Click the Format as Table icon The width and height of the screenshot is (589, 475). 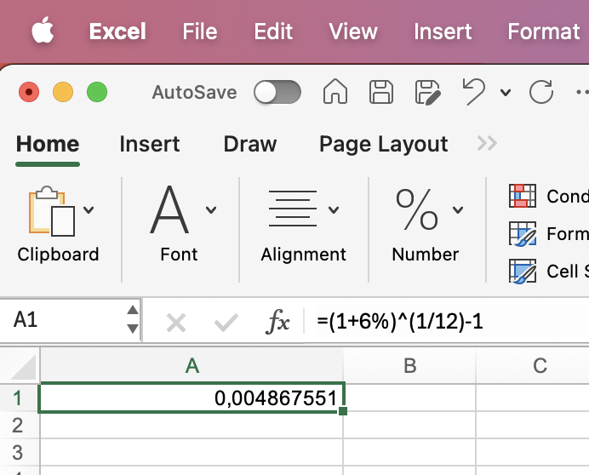coord(522,233)
